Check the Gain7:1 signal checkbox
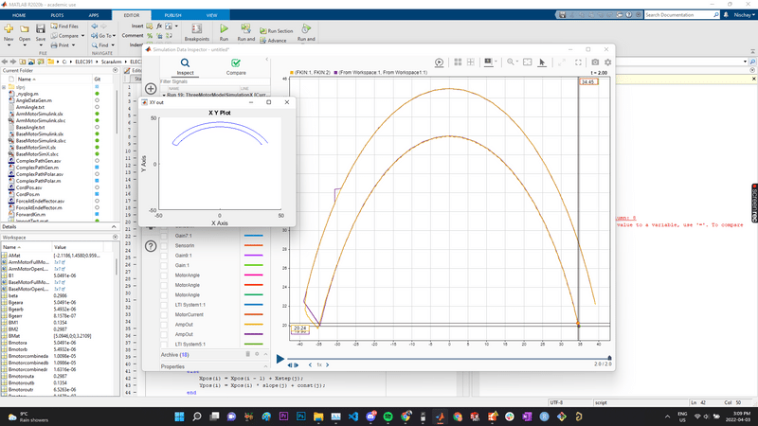 point(164,236)
